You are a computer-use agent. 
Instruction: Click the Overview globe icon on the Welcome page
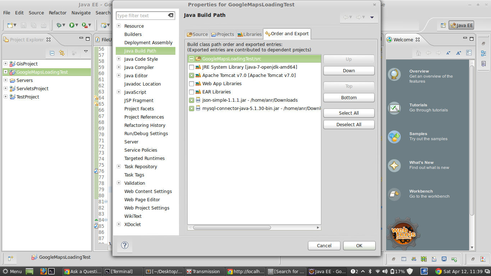394,74
